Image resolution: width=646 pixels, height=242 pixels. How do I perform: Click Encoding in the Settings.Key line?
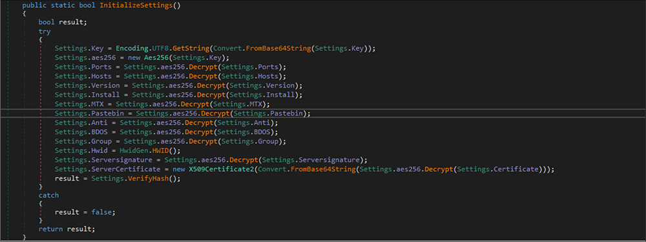click(x=132, y=48)
